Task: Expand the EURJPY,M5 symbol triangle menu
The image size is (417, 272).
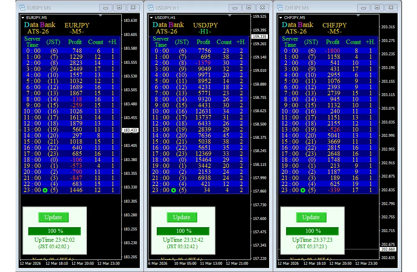Action: 23,17
